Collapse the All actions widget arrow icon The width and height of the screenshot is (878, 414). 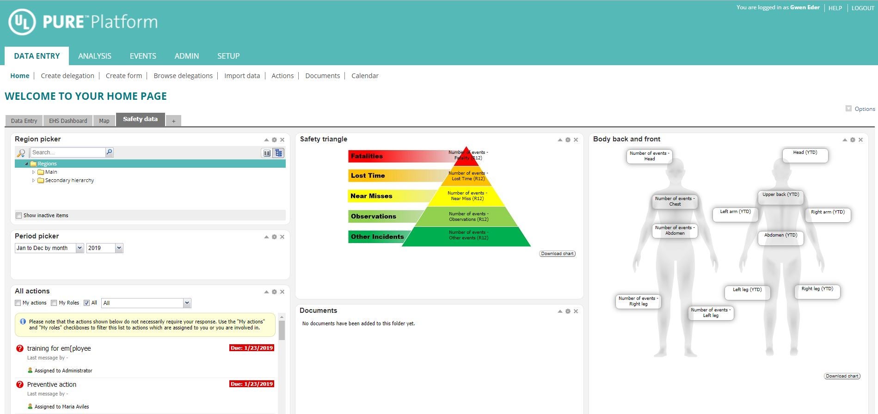point(266,292)
